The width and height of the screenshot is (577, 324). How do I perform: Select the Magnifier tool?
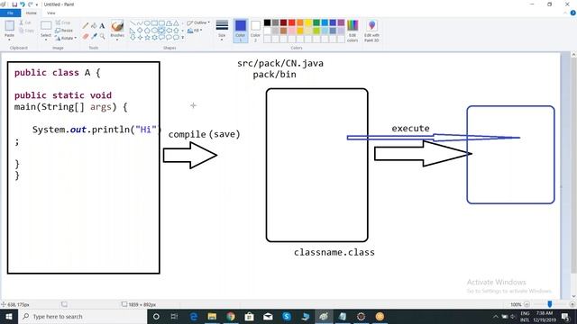tap(102, 36)
